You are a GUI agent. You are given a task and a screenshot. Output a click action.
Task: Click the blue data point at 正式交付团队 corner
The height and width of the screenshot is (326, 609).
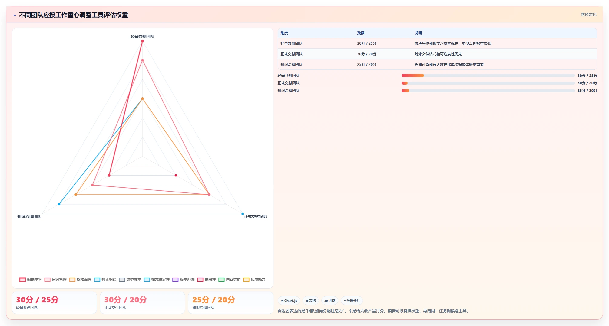(243, 214)
